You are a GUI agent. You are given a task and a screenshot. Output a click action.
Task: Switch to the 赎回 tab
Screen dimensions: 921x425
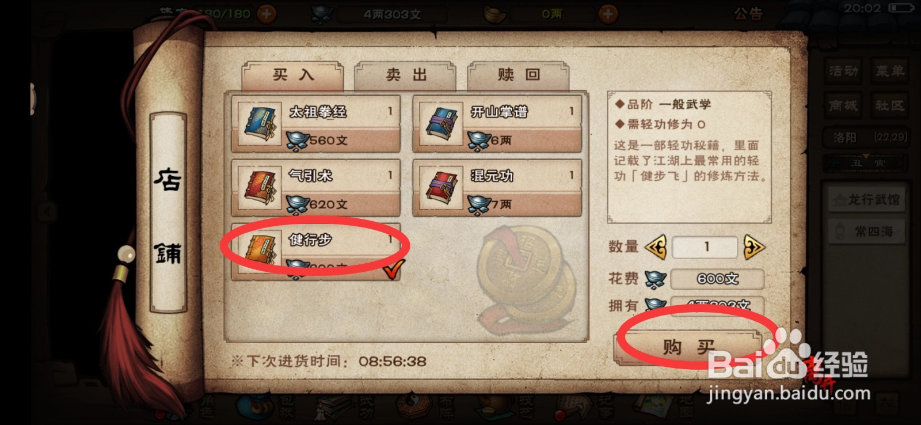518,75
